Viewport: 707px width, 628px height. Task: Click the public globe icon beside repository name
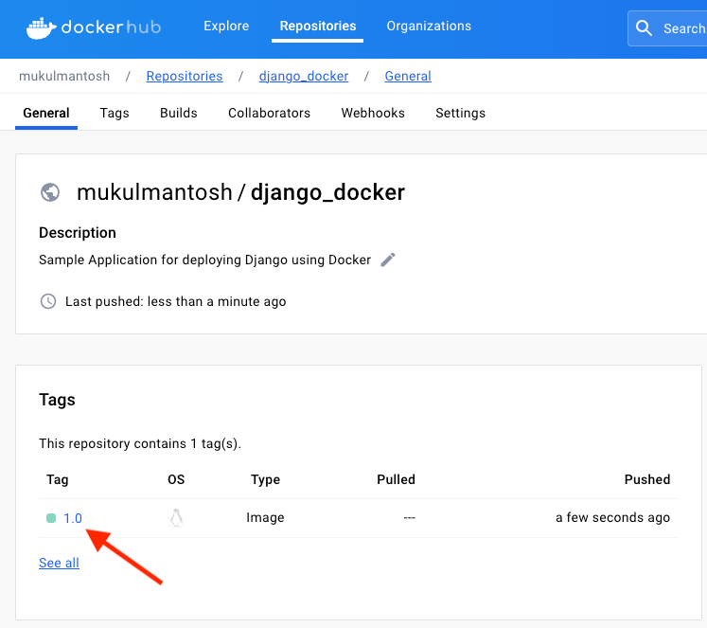(50, 192)
